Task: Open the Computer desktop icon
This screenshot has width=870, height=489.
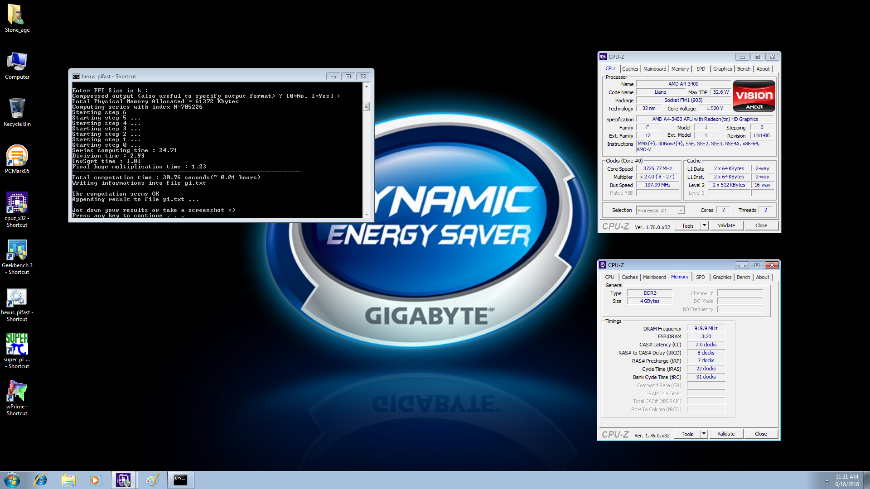Action: (x=17, y=66)
